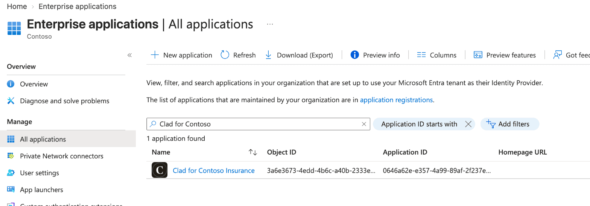Sort by the Name column header

(x=161, y=152)
